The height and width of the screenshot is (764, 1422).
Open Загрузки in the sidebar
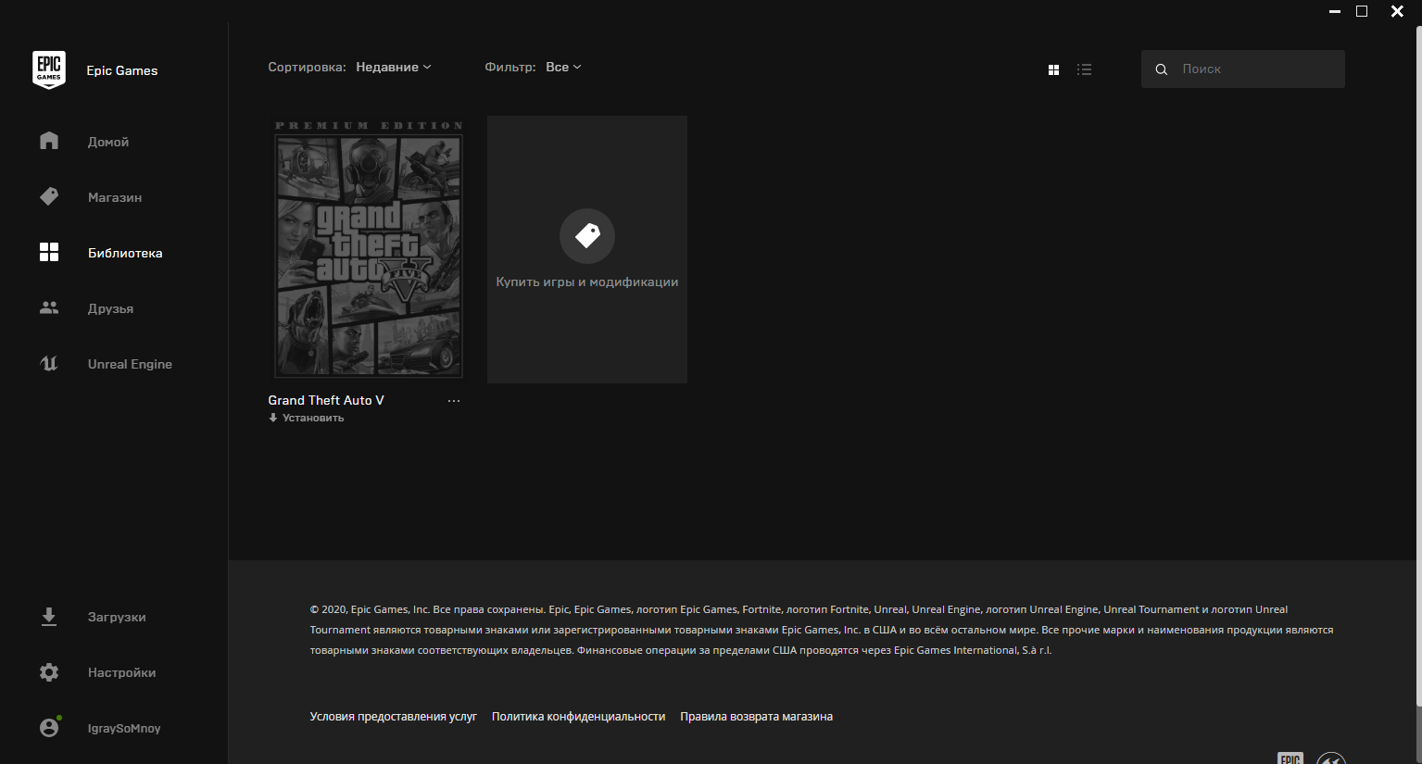click(117, 617)
